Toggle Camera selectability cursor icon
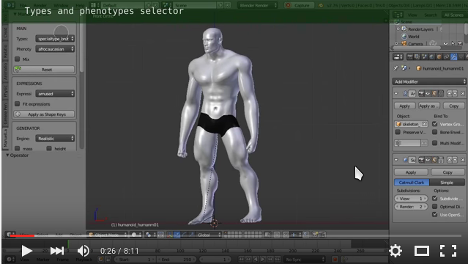Screen dimensions: 468x264 tap(453, 44)
